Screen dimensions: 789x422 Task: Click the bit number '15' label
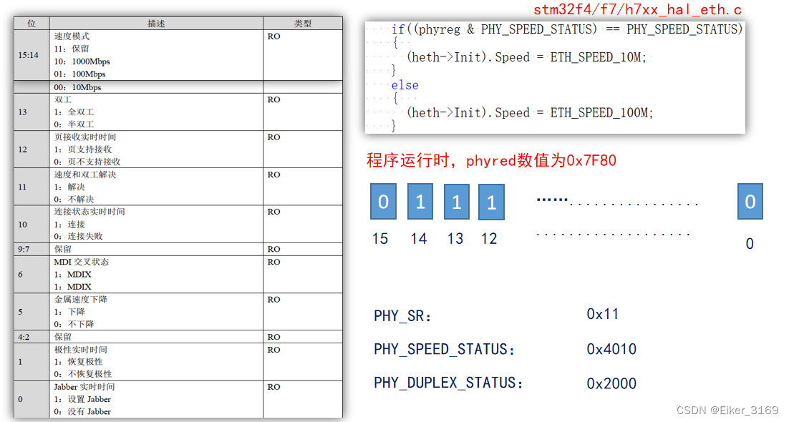click(380, 238)
